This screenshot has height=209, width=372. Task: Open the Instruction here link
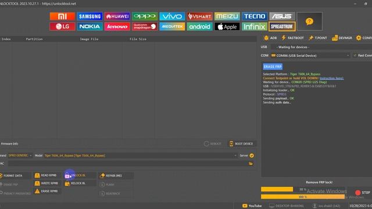[x=331, y=78]
